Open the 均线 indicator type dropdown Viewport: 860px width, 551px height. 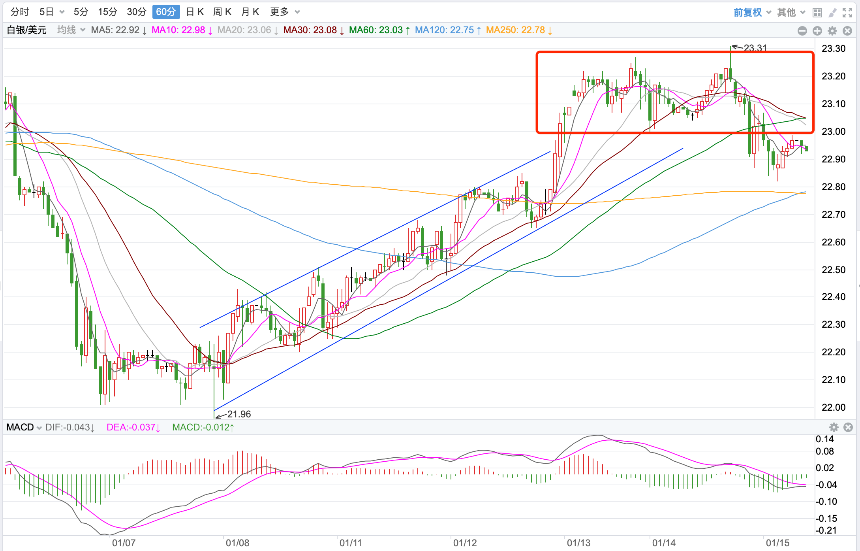[71, 30]
